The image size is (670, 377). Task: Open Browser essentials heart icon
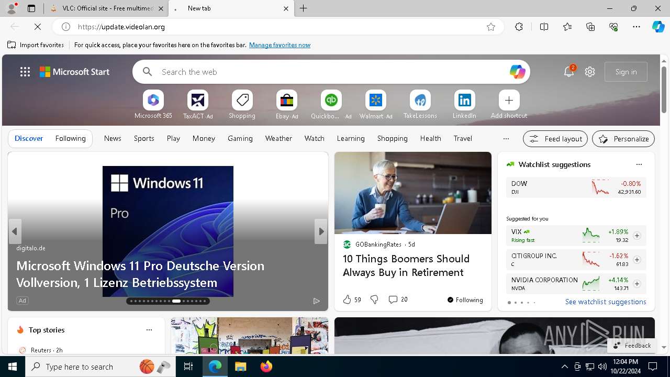pos(613,27)
